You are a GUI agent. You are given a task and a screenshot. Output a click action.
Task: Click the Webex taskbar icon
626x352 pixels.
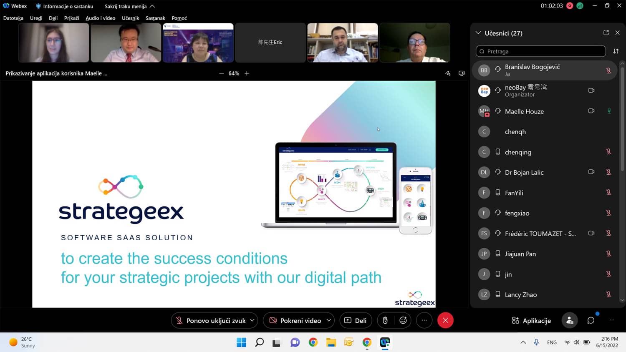pyautogui.click(x=385, y=342)
